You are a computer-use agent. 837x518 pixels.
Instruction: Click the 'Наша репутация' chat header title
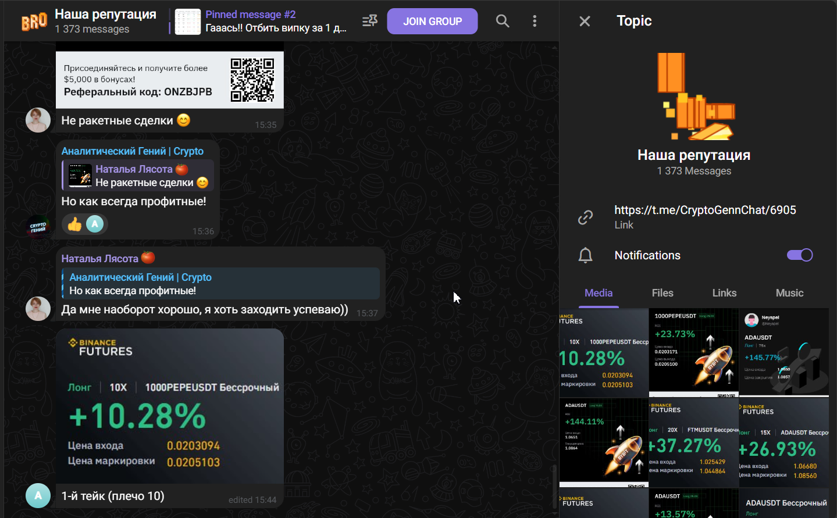(105, 14)
